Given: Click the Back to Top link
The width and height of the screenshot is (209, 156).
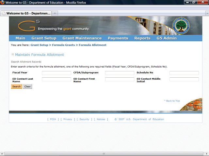Looking at the screenshot, I should pos(172,101).
